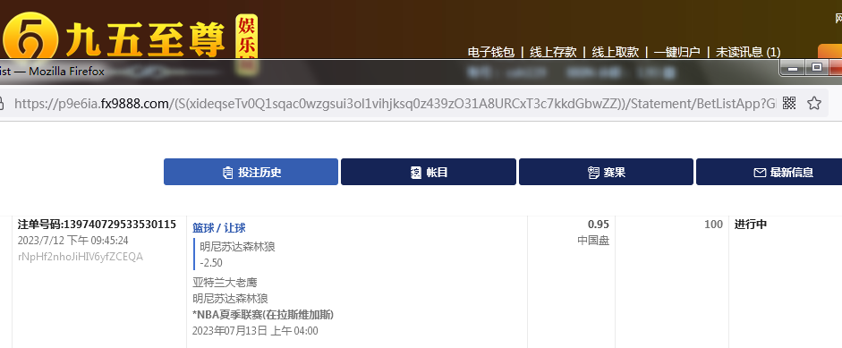Click the 进行中 status text
The height and width of the screenshot is (348, 842).
(x=751, y=225)
